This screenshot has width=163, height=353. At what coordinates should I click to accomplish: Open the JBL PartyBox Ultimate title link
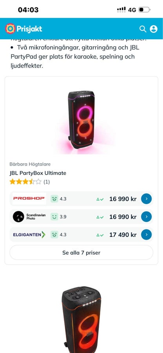(x=38, y=173)
